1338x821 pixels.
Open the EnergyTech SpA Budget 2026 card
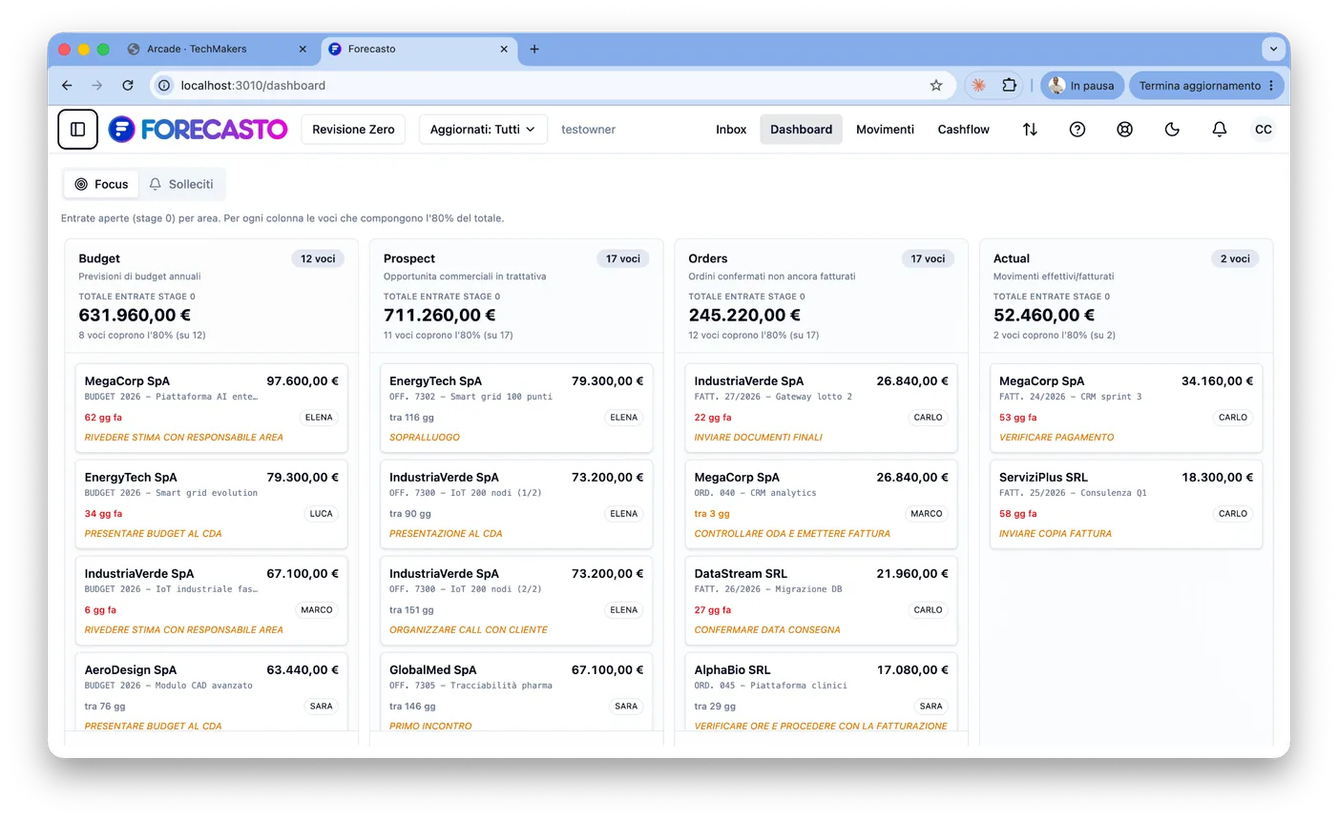(x=211, y=504)
